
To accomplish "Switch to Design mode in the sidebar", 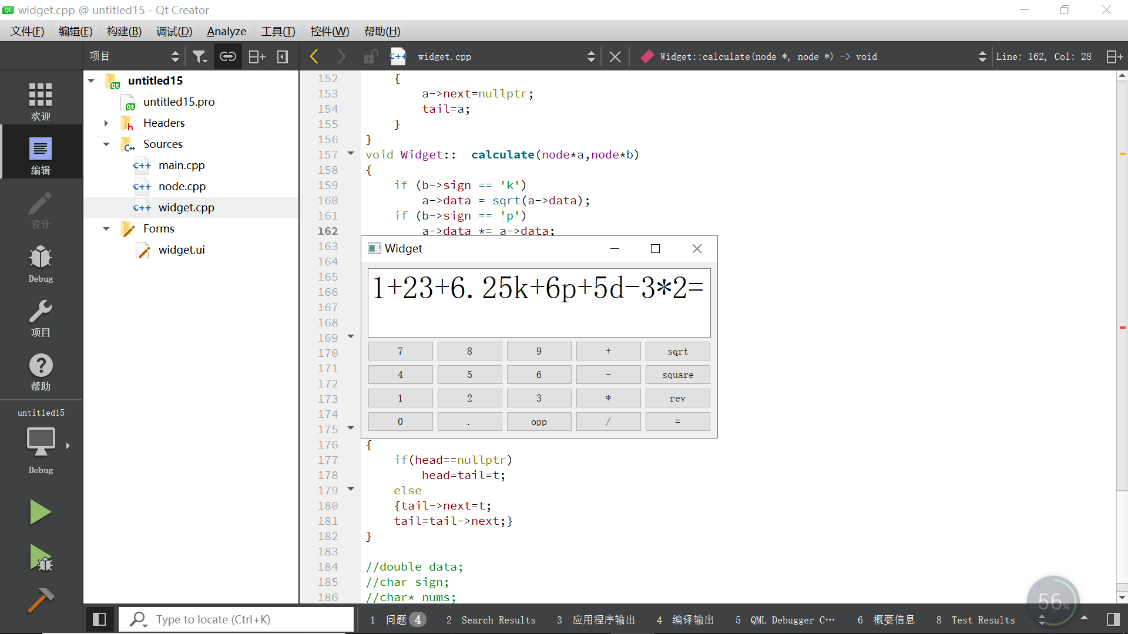I will point(41,210).
